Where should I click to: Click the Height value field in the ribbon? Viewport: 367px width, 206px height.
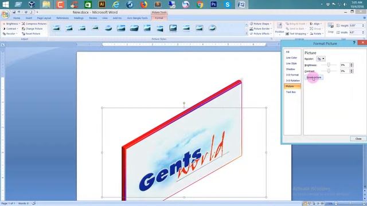point(356,25)
